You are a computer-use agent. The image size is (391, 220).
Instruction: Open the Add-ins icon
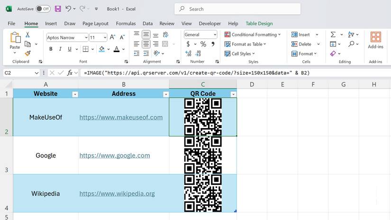[x=375, y=37]
